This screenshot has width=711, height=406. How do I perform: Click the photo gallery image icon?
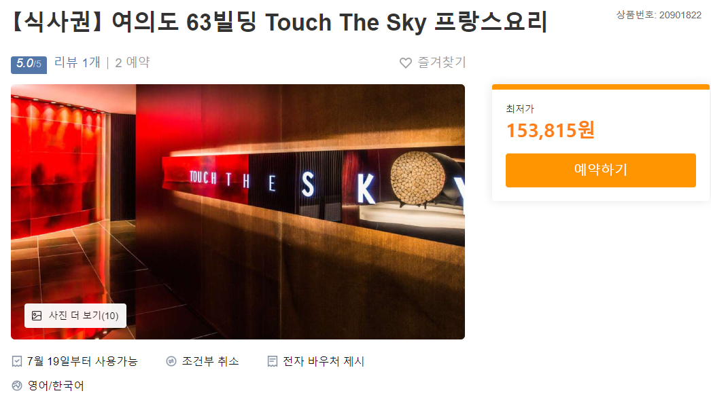pos(37,316)
